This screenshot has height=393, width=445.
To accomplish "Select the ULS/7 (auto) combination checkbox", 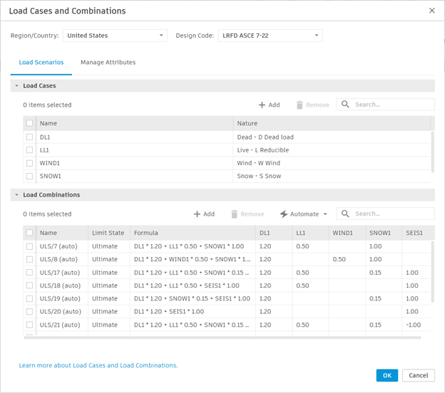I will (x=30, y=246).
